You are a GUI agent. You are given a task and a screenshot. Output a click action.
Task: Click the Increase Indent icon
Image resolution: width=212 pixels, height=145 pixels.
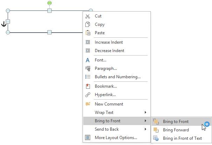[x=88, y=42]
